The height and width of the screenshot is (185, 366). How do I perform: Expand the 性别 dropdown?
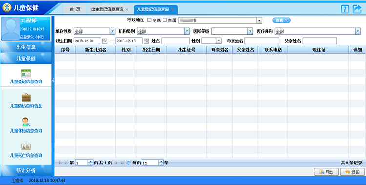[x=219, y=41]
